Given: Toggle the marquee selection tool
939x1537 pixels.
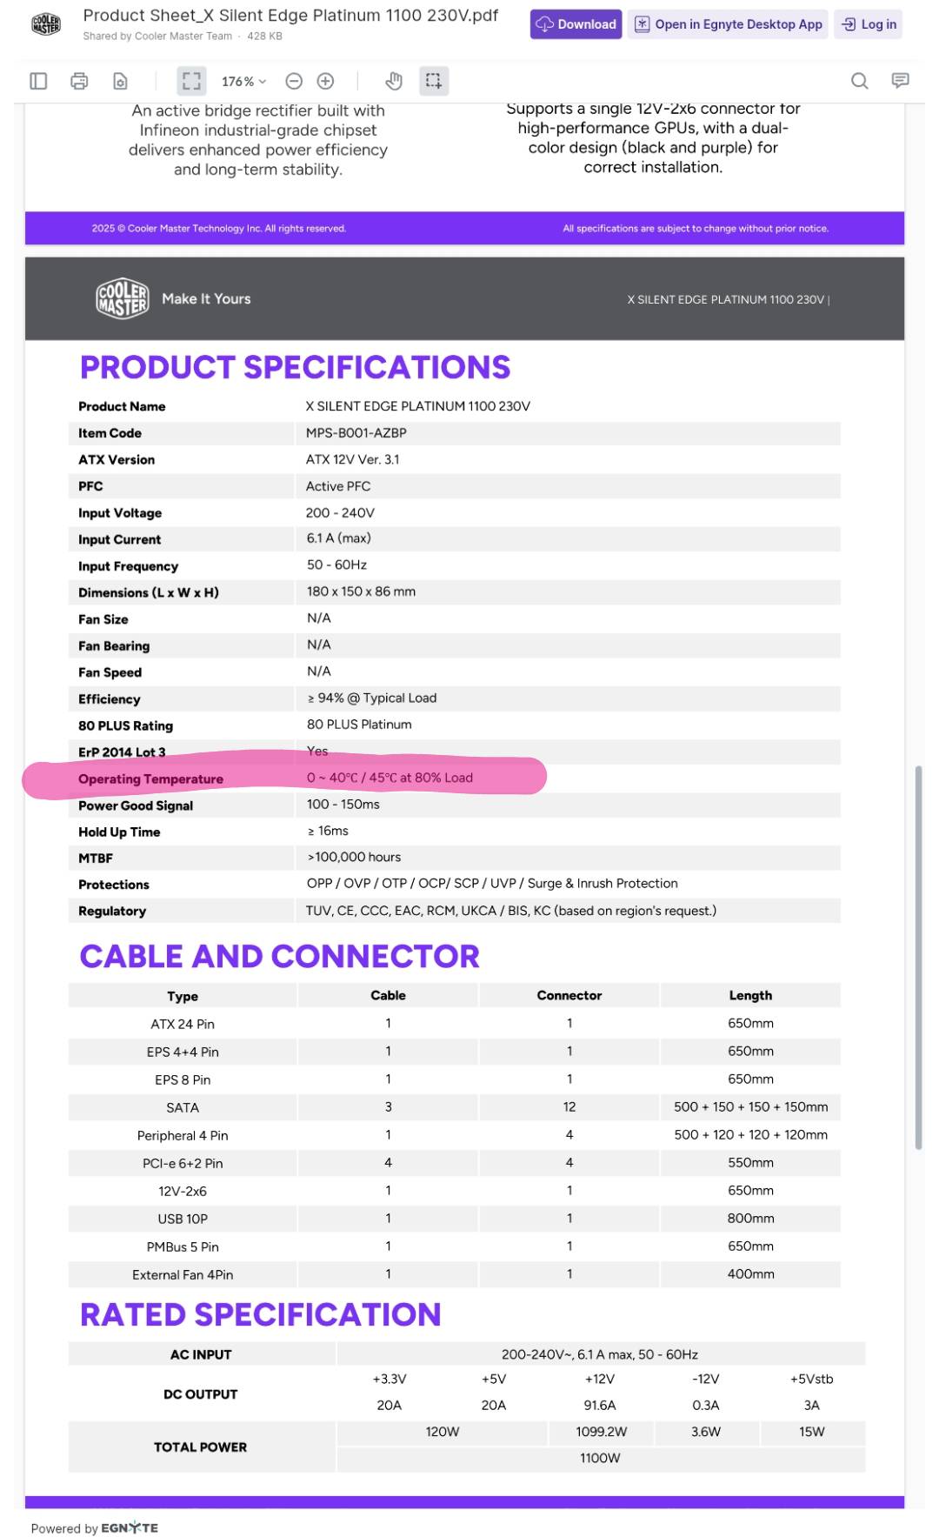Looking at the screenshot, I should coord(433,81).
